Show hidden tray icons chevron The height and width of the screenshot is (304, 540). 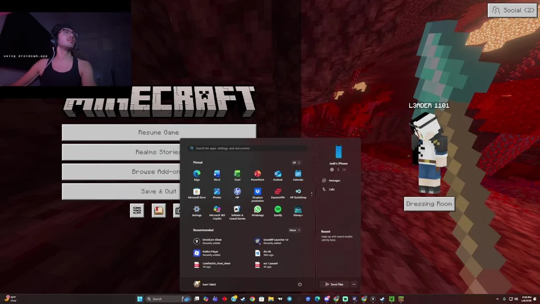[x=497, y=299]
